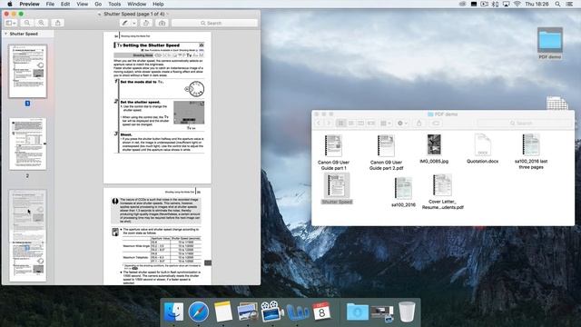
Task: Open Finder from the Dock
Action: pos(173,312)
